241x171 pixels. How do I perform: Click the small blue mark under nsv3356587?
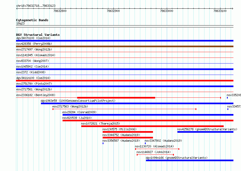click(x=103, y=143)
